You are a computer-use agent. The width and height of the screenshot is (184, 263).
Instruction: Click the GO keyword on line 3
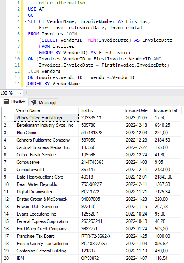coord(31,15)
